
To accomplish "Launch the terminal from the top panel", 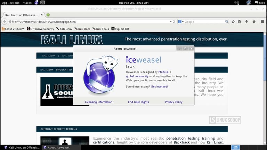I will 42,3.
